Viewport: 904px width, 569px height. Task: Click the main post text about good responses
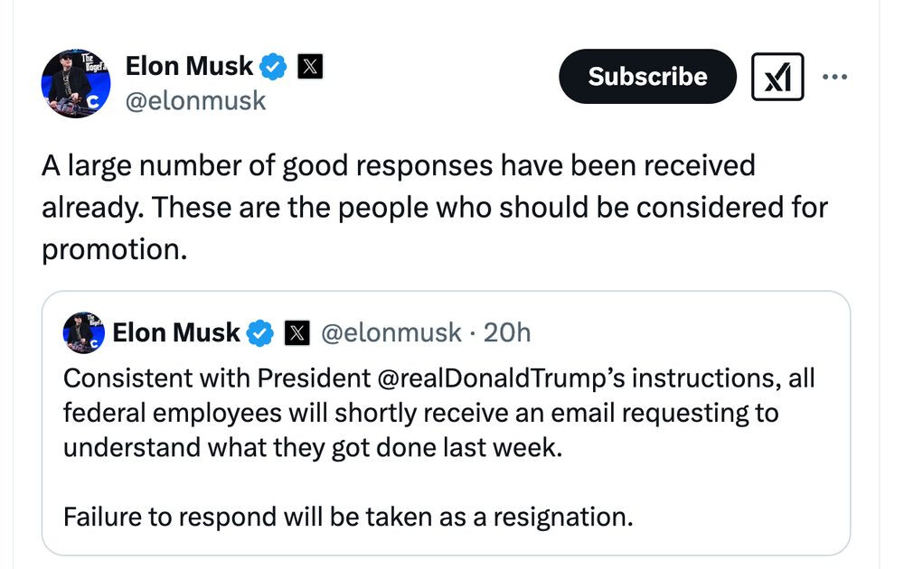tap(398, 167)
